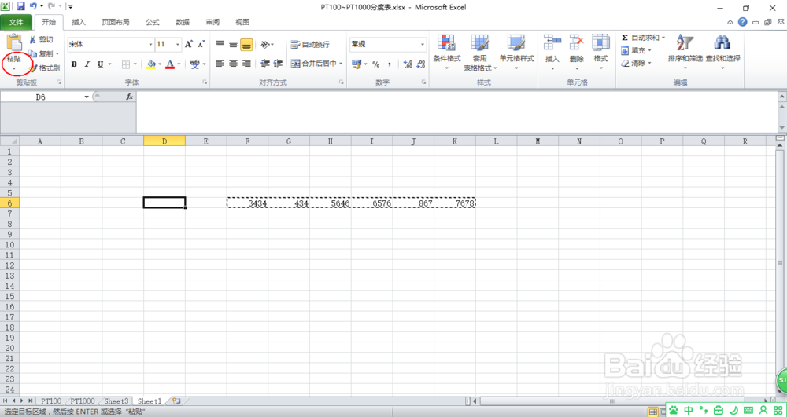This screenshot has width=787, height=417.
Task: Toggle bottom vertical alignment (highlighted)
Action: tap(246, 45)
